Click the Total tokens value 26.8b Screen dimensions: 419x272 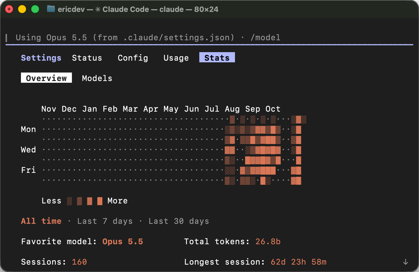coord(268,241)
